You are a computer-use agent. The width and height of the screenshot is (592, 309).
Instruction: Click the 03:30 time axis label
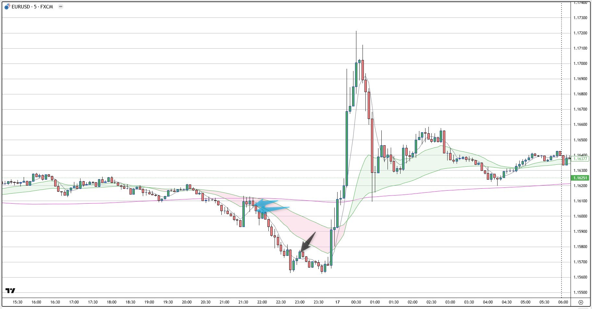point(469,302)
